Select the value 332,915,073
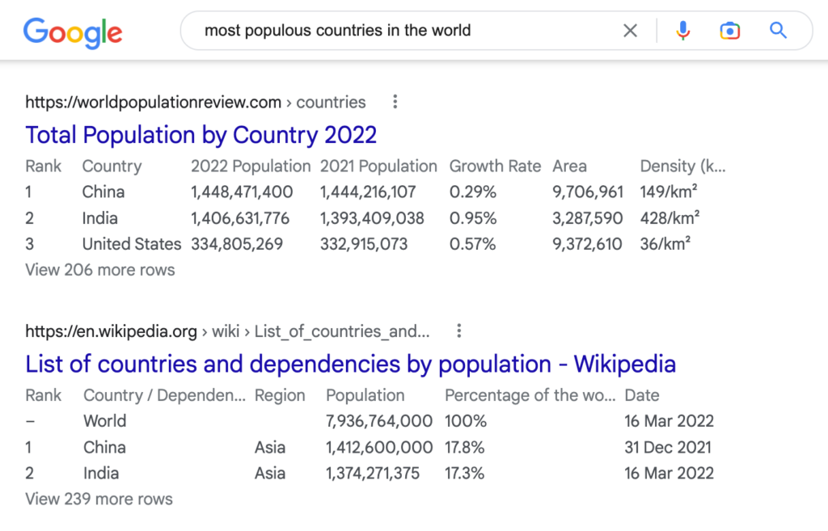828x531 pixels. (x=364, y=244)
